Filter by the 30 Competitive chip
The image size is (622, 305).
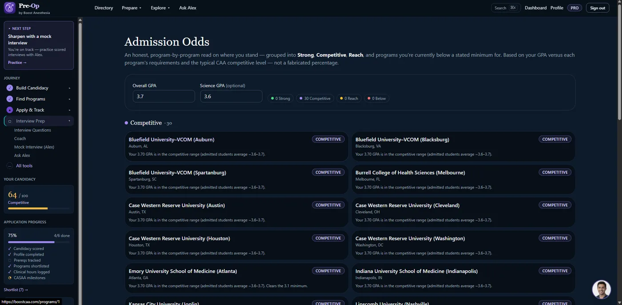(x=315, y=98)
